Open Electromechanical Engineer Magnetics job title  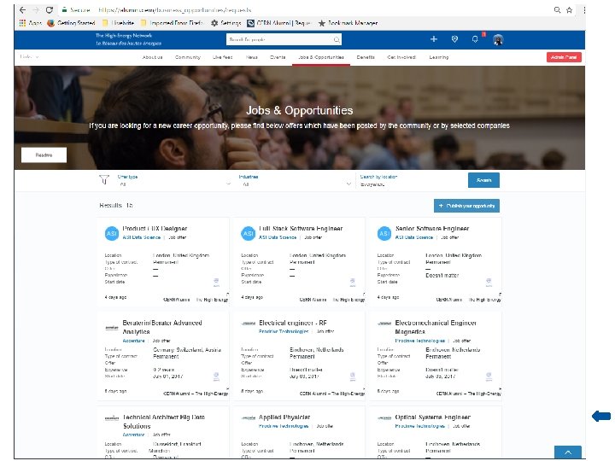pos(436,327)
